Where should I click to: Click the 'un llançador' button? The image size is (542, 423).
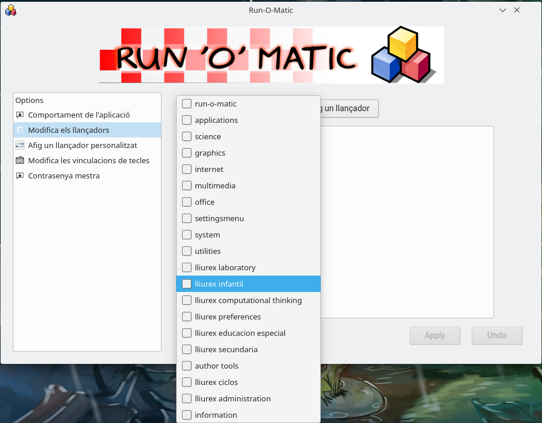point(349,108)
